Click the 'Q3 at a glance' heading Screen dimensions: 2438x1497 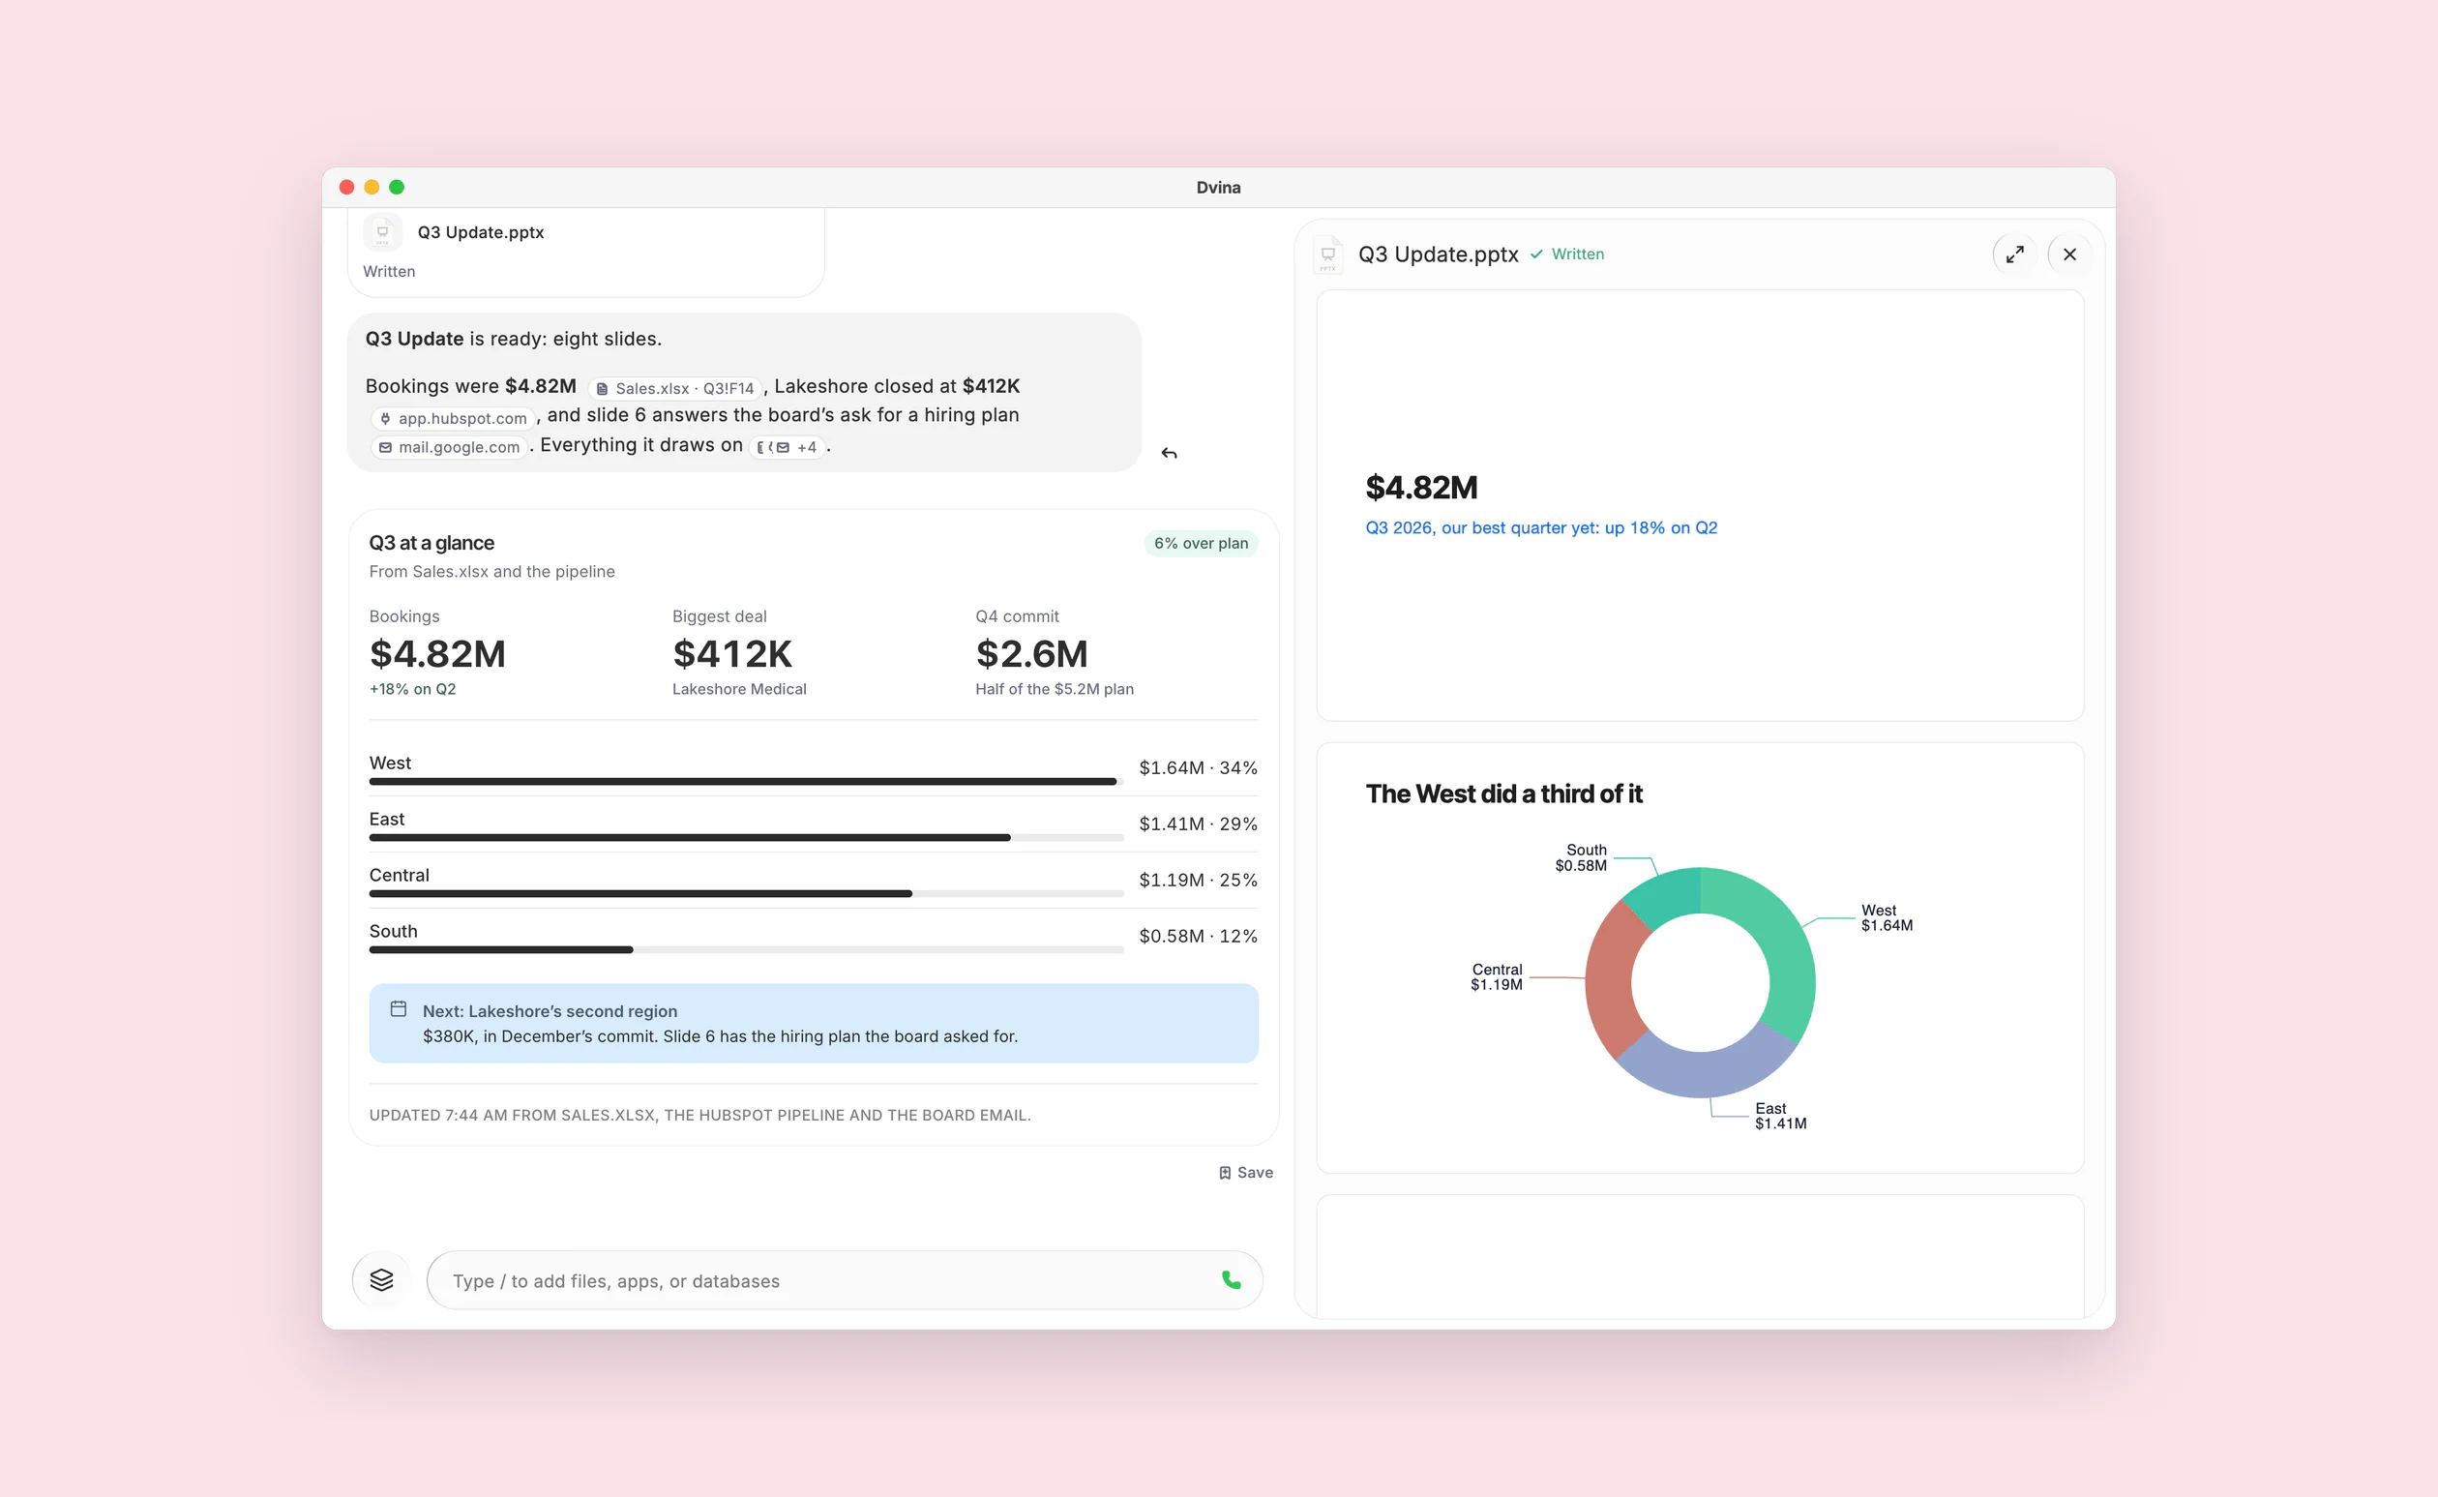pos(431,543)
